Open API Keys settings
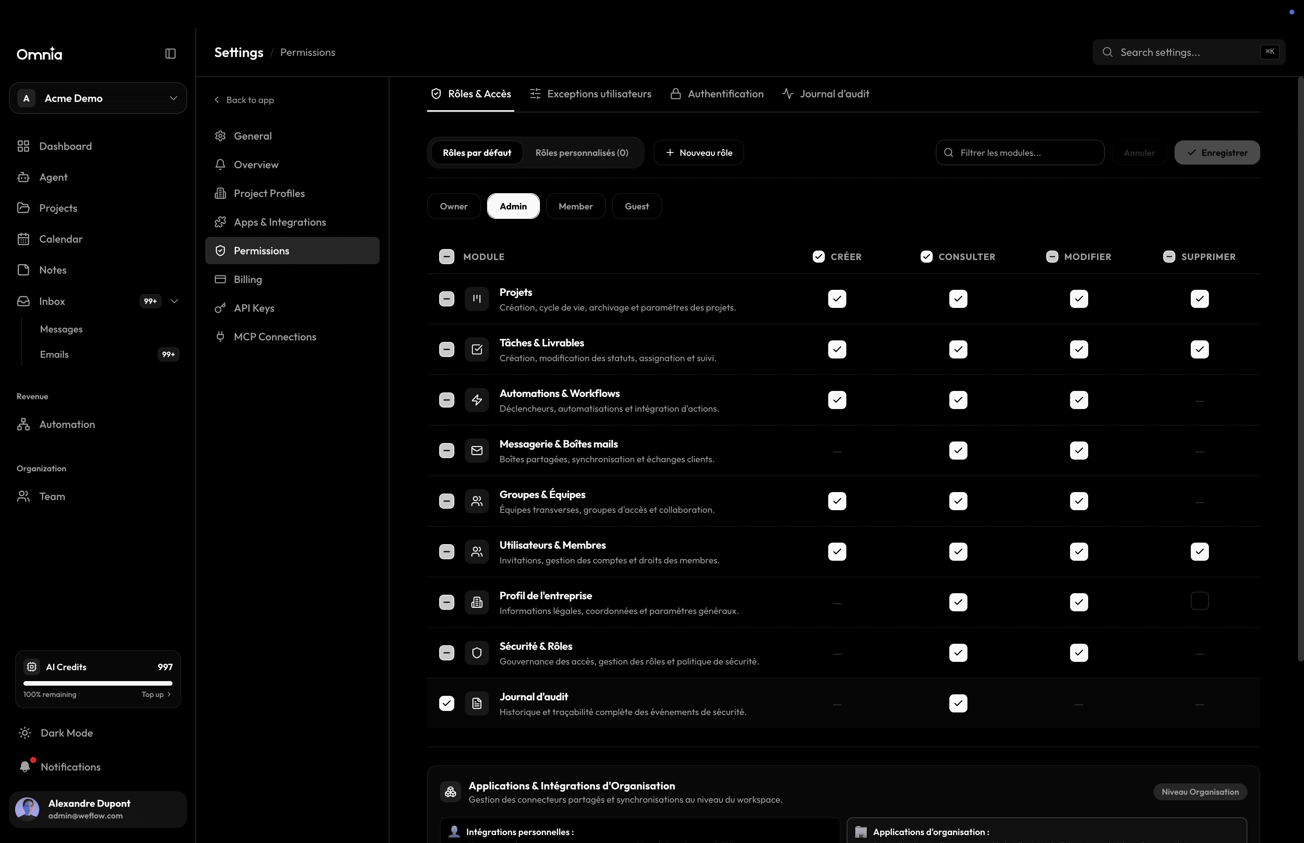 pos(292,308)
